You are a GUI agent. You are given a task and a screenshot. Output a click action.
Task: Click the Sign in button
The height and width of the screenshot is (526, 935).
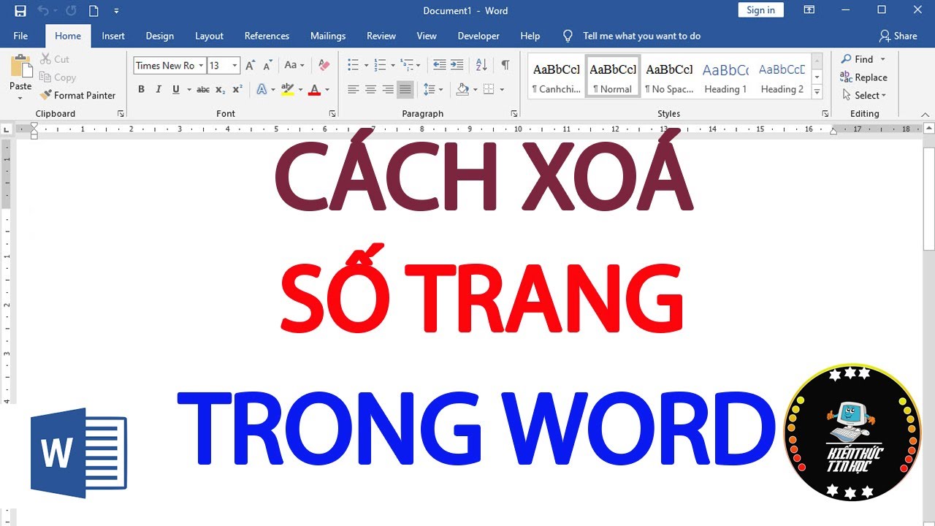point(760,10)
